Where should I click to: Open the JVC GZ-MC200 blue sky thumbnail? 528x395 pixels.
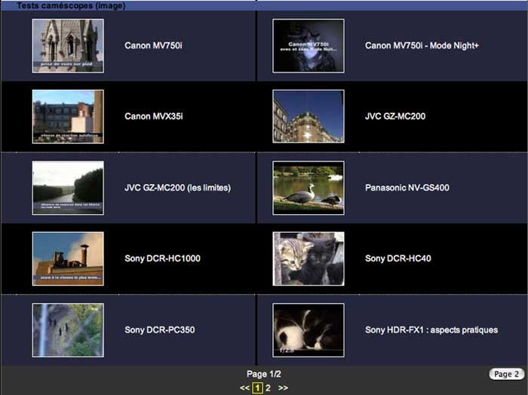tap(309, 116)
